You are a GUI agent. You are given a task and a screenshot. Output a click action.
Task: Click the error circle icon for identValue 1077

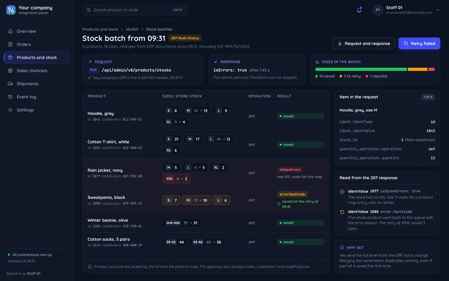[x=342, y=192]
